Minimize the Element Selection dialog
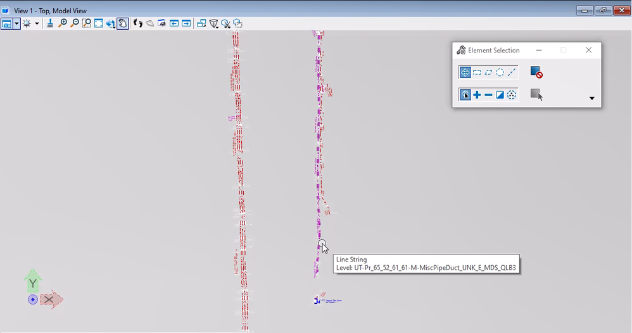 click(x=539, y=51)
